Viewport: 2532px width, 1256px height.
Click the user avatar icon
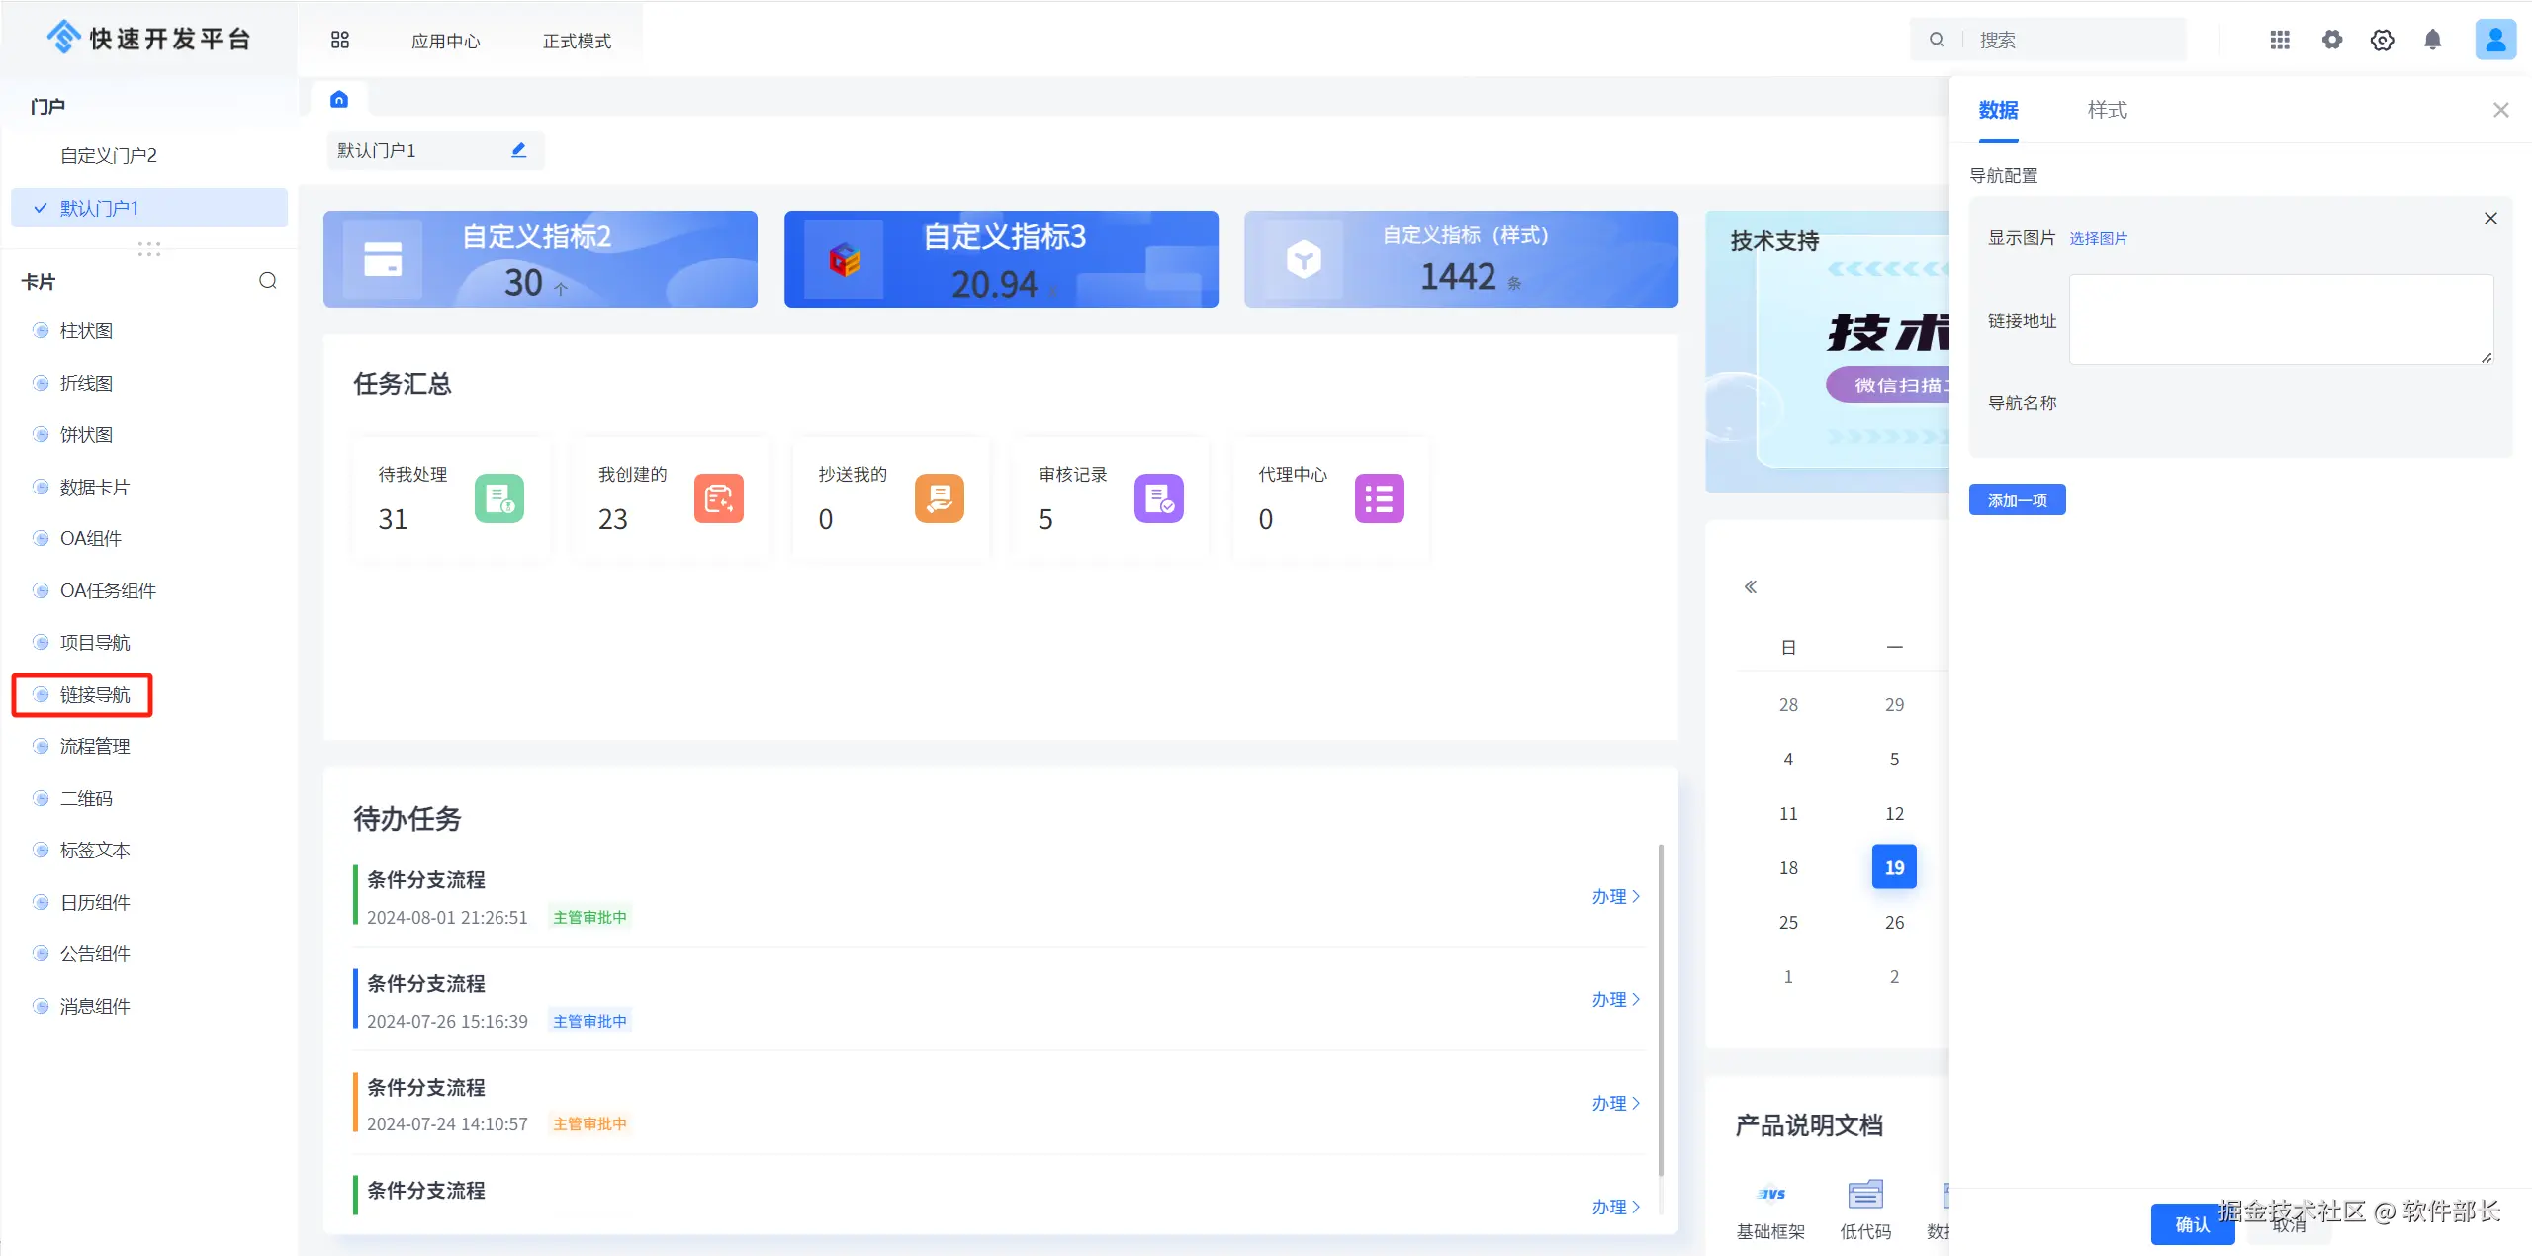2495,40
